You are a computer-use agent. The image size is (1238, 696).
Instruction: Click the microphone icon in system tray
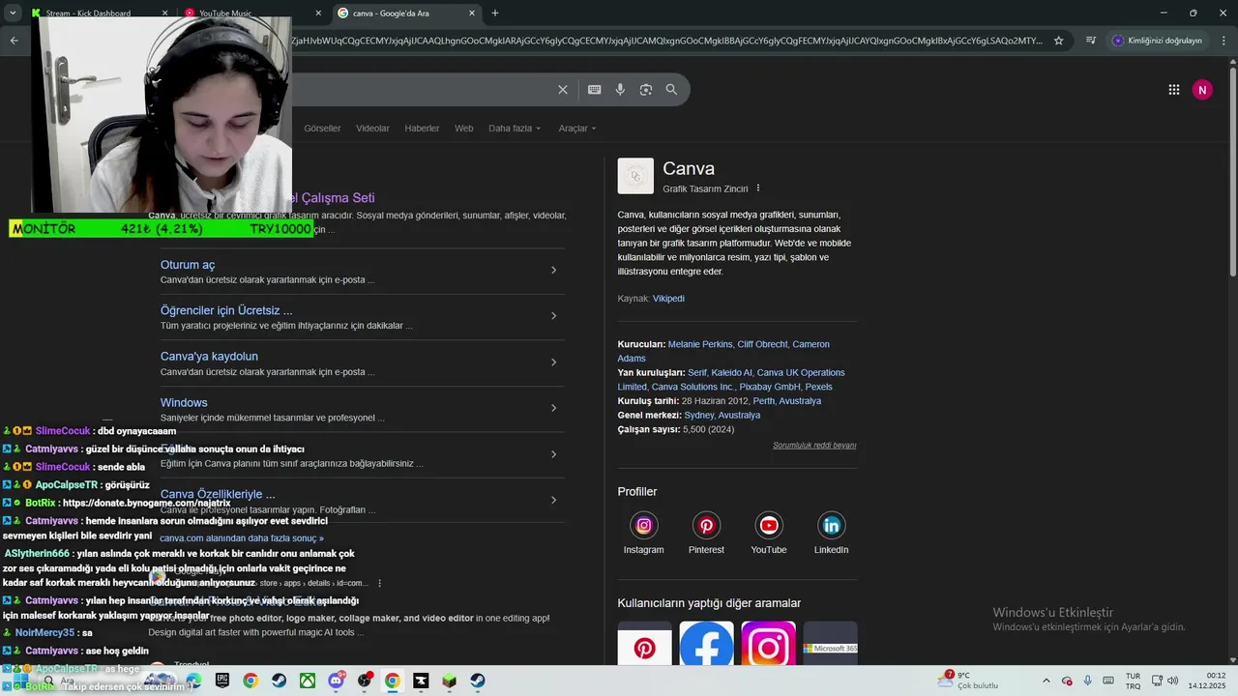1088,681
